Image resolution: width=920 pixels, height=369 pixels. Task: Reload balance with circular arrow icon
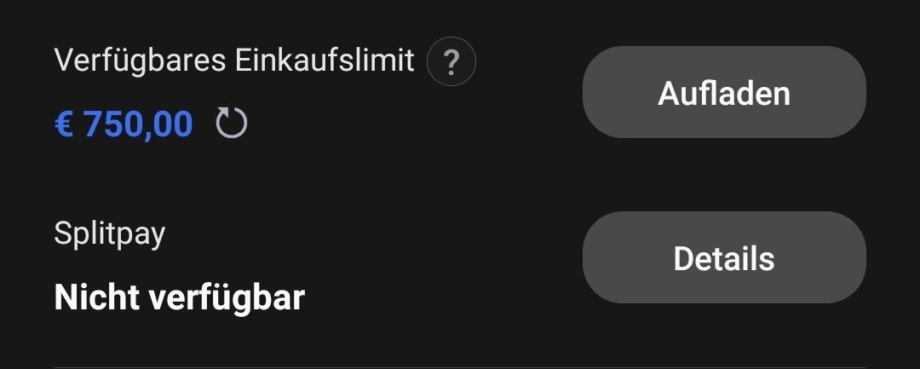[232, 123]
